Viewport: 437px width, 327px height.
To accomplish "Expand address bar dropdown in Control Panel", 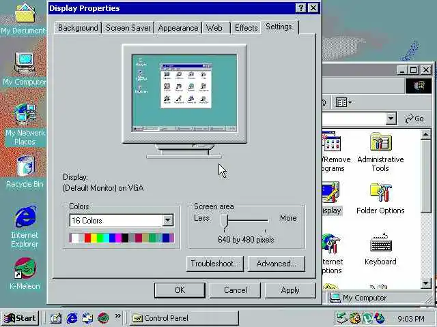I will coord(391,119).
